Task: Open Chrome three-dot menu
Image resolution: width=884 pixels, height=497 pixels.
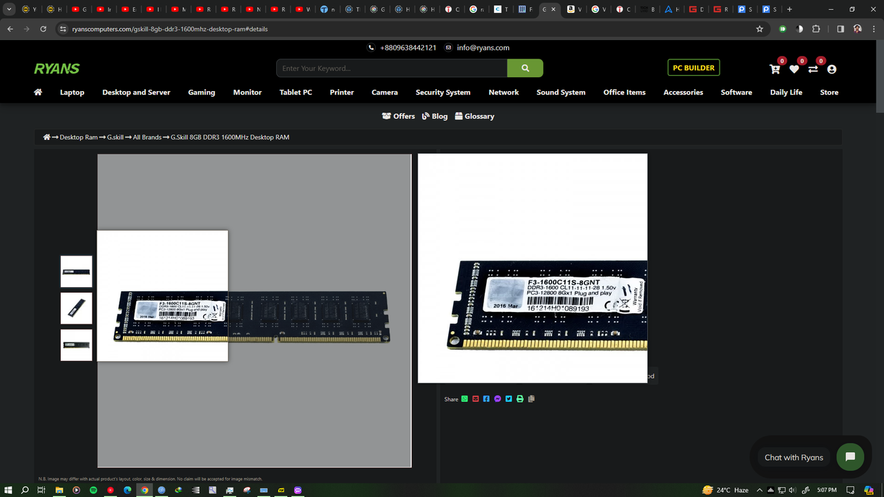Action: pyautogui.click(x=873, y=29)
